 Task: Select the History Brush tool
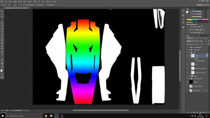coord(2,37)
